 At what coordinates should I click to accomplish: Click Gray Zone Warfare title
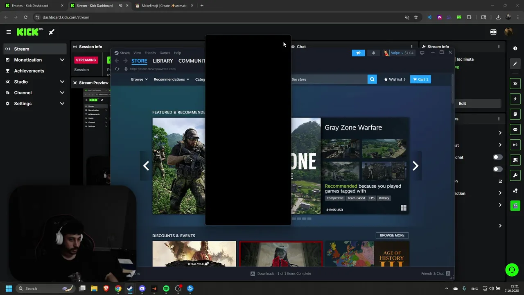click(353, 127)
